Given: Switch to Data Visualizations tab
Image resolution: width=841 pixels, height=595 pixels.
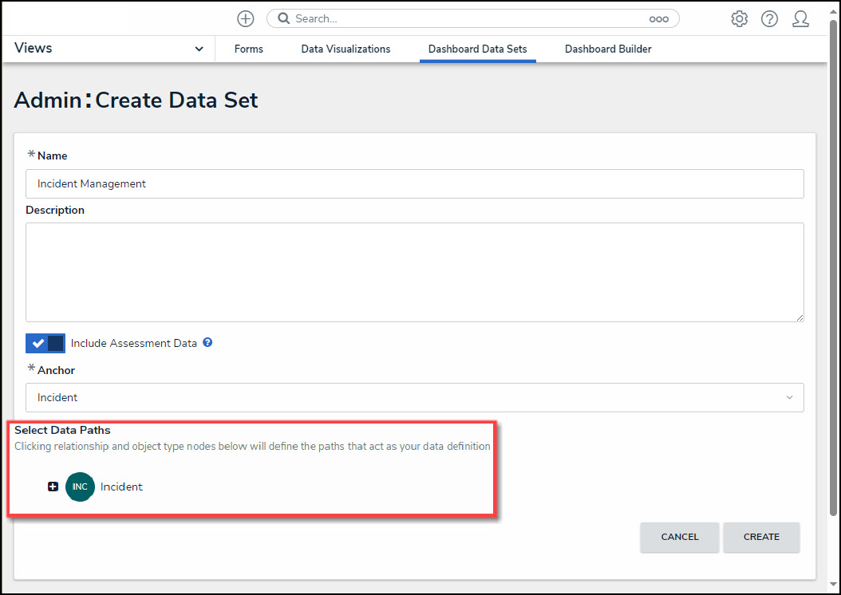Looking at the screenshot, I should click(345, 49).
